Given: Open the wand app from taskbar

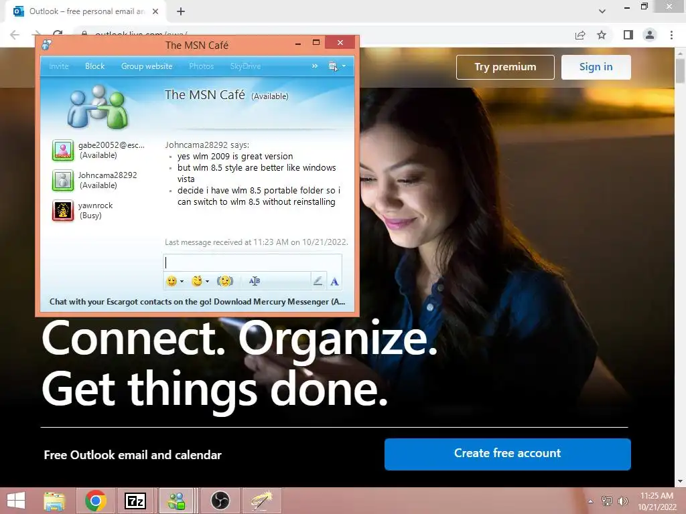Looking at the screenshot, I should 261,501.
